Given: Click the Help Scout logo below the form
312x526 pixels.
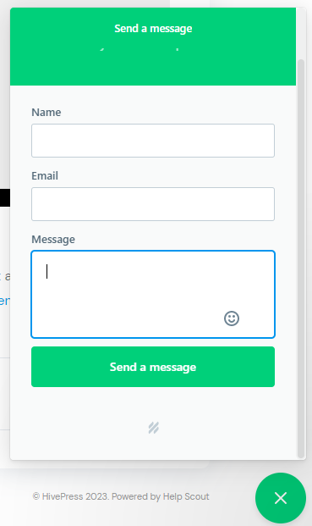Looking at the screenshot, I should (x=153, y=428).
